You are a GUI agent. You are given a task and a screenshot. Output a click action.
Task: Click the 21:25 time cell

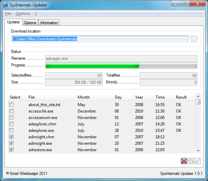(x=160, y=143)
